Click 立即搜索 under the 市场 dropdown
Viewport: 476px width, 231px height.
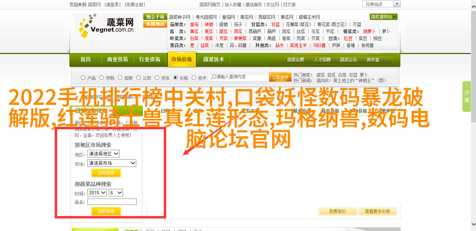(106, 173)
